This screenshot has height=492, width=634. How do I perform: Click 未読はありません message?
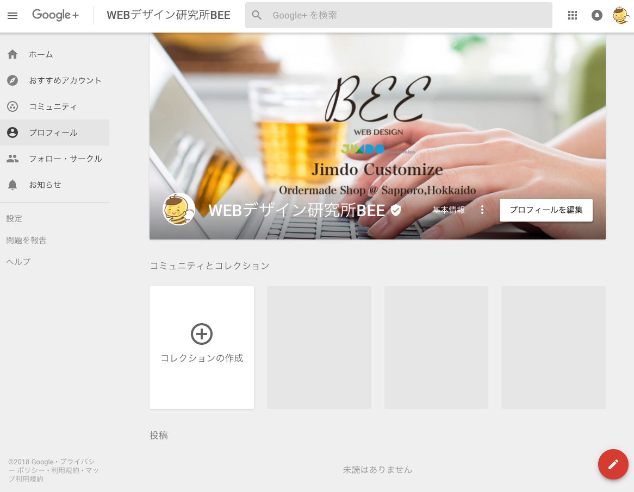point(377,469)
